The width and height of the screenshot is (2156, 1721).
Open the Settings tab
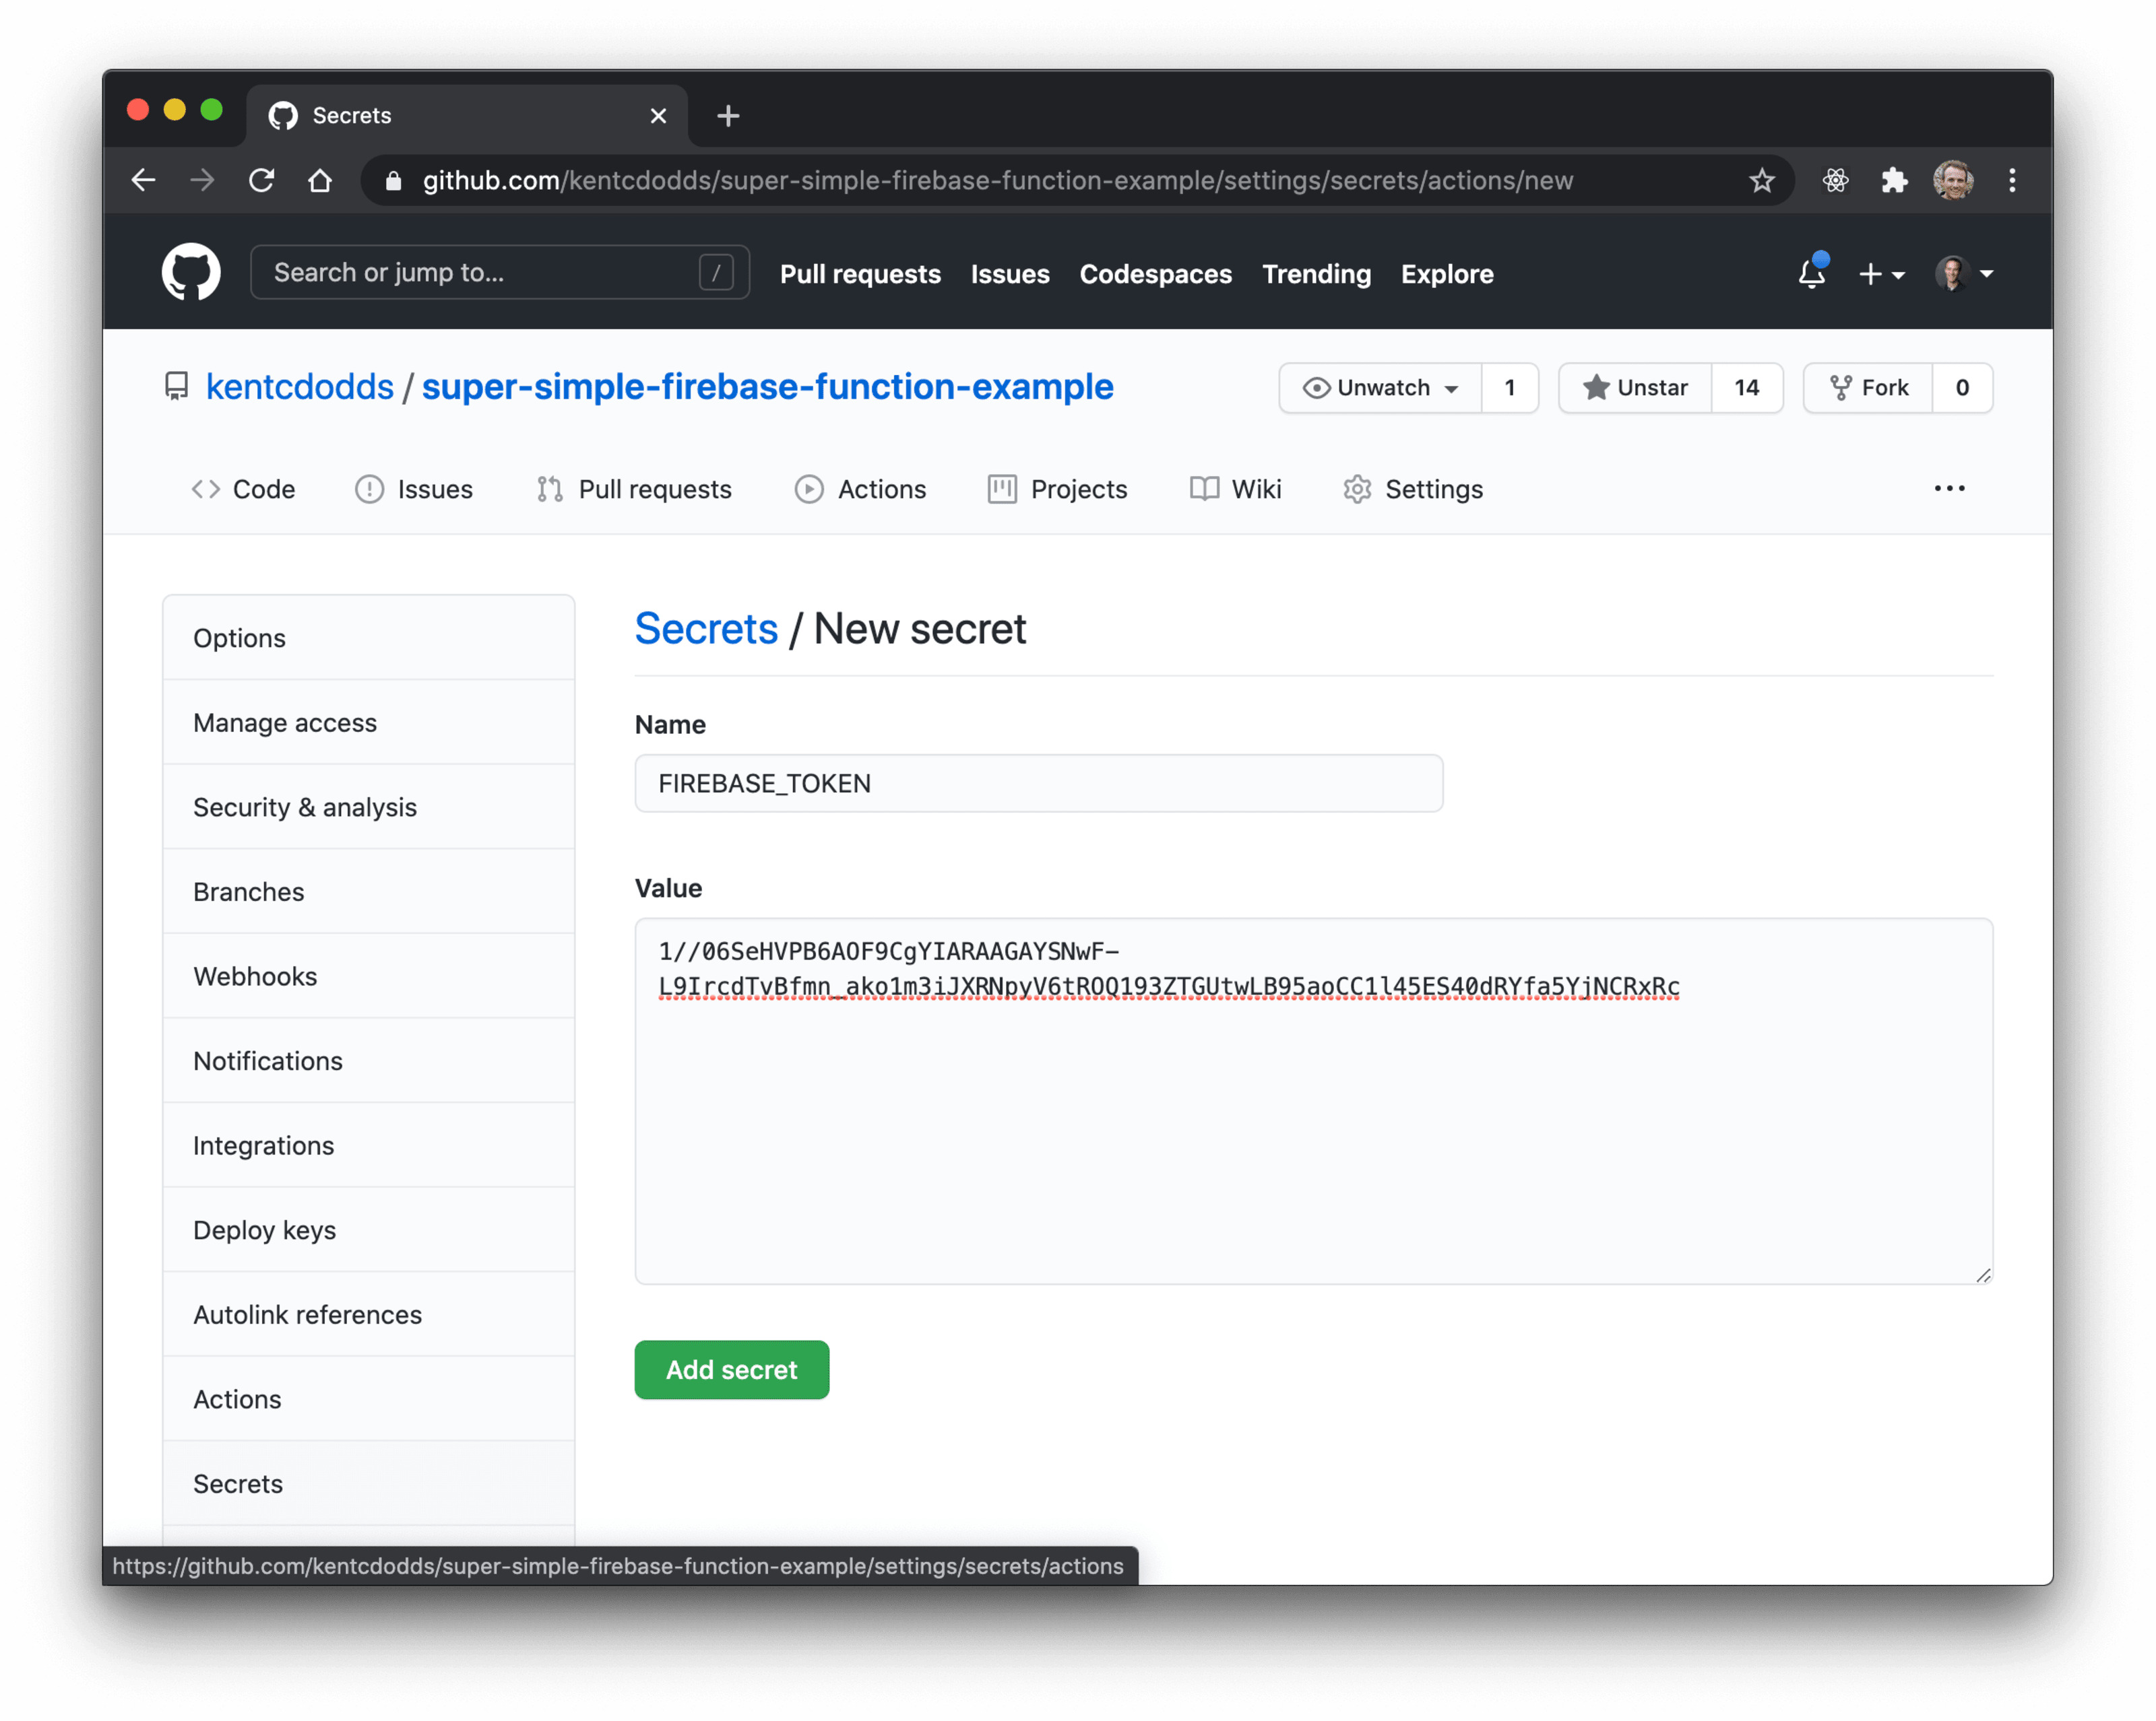1413,490
